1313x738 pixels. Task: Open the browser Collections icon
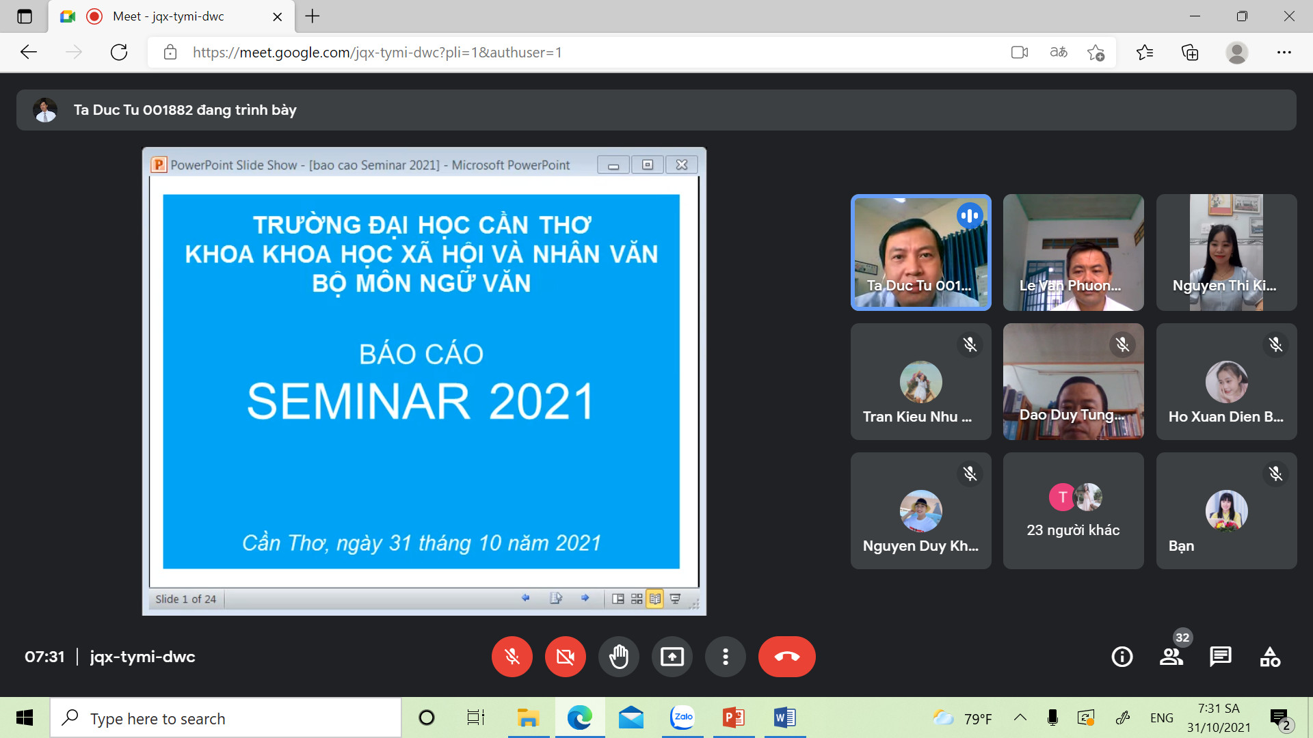click(x=1189, y=53)
